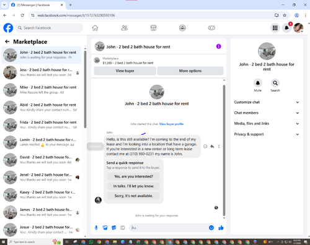Open Frida 2 bed 2 bath conversation
The height and width of the screenshot is (245, 310).
[42, 125]
